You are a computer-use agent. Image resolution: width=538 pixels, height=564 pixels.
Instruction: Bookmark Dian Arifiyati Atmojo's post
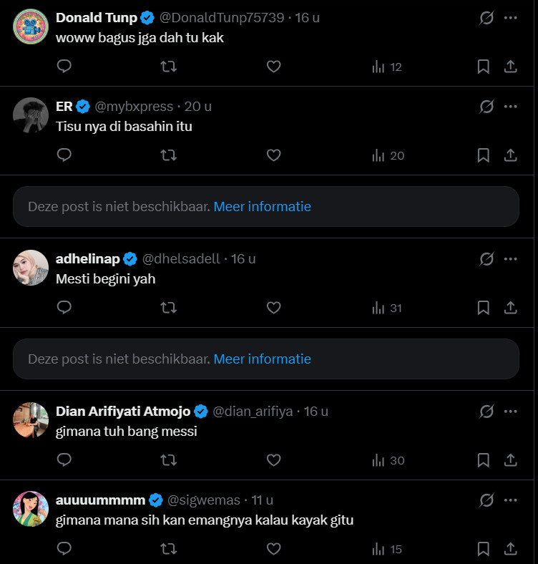[x=483, y=460]
